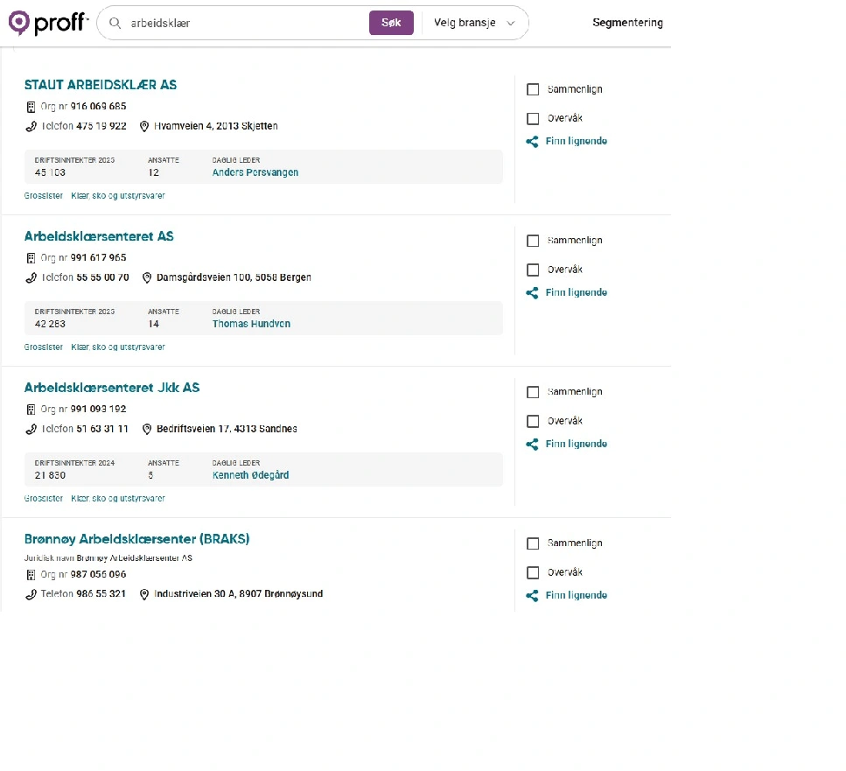The image size is (846, 771).
Task: Open daglig leder Thomas Hundven
Action: [251, 324]
